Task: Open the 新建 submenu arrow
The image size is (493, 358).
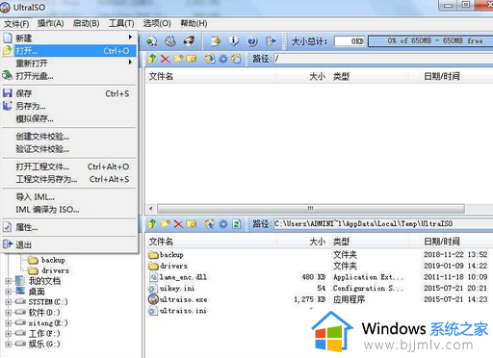Action: point(130,38)
